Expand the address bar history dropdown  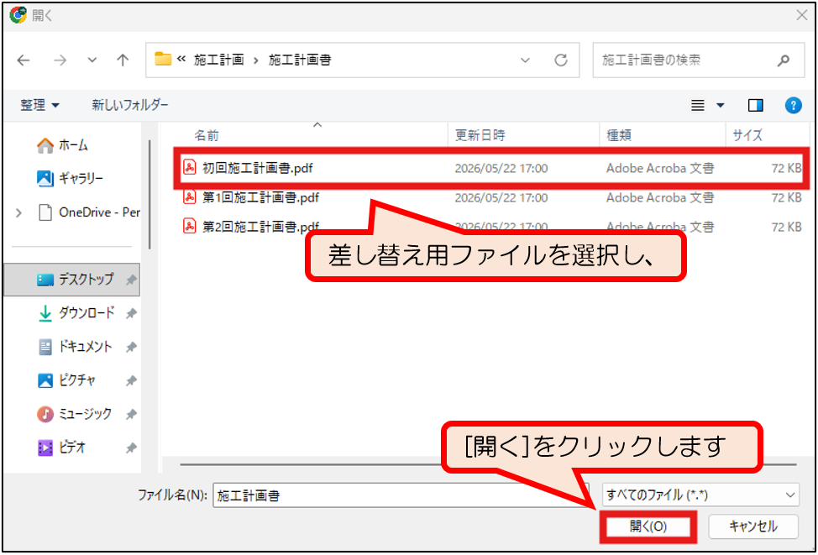(526, 60)
